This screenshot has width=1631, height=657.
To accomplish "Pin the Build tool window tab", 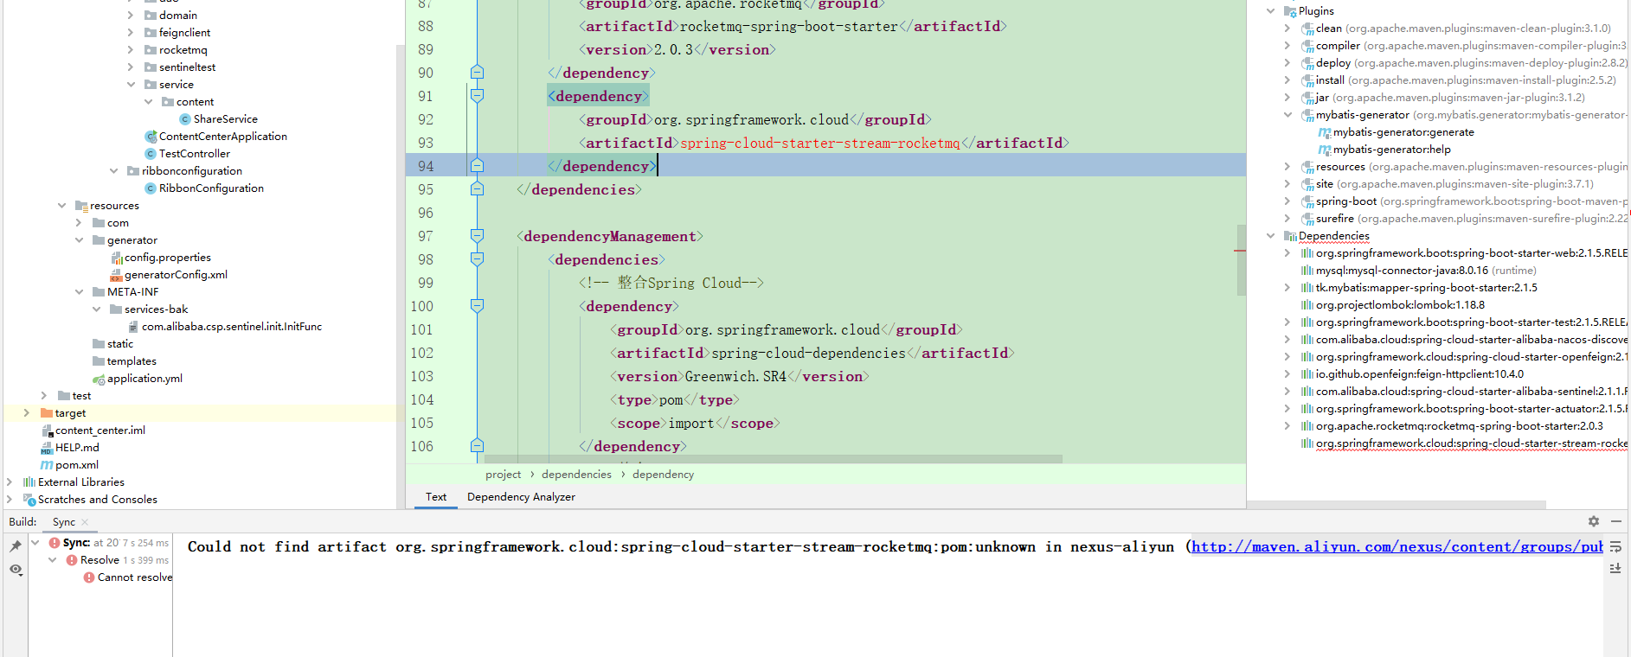I will [15, 545].
